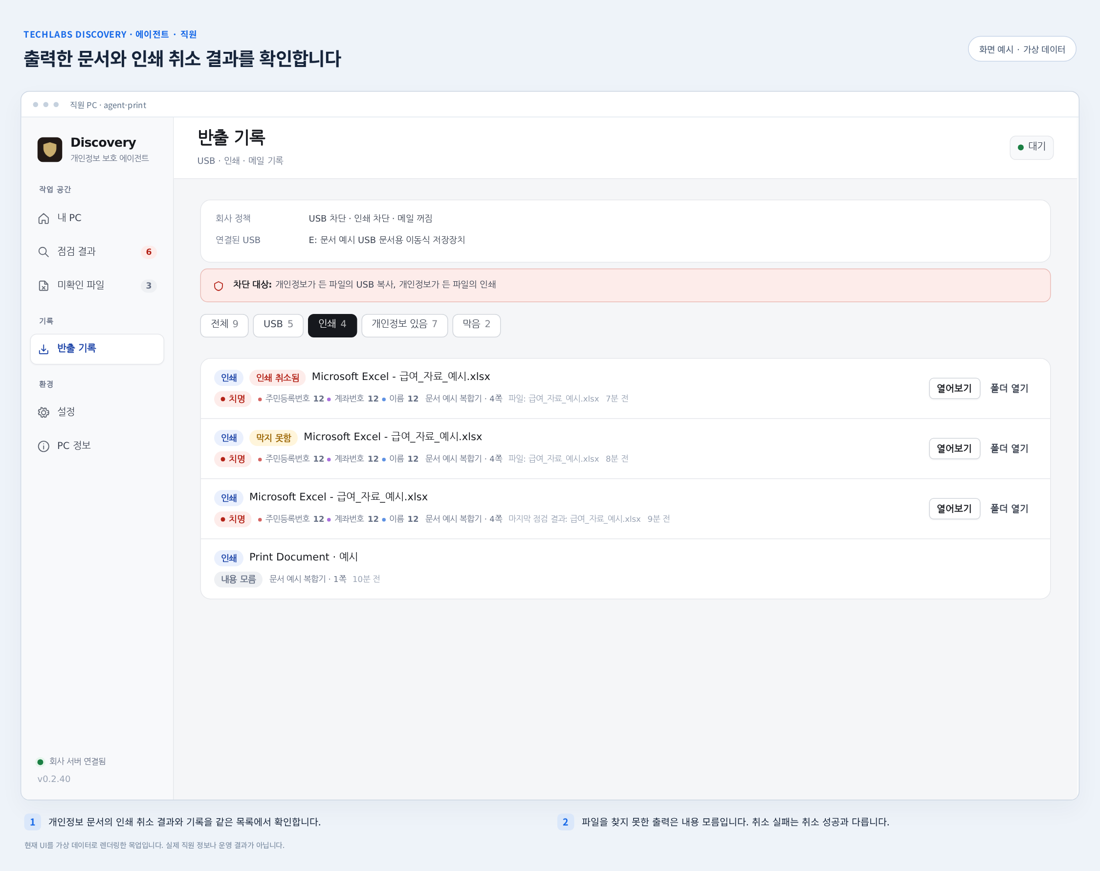The image size is (1100, 871).
Task: Click the Print Document · 예시 title
Action: [x=304, y=558]
